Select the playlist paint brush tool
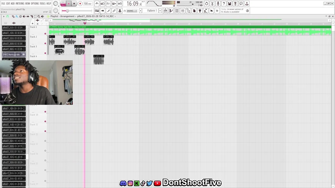The height and width of the screenshot is (188, 335). tap(16, 16)
